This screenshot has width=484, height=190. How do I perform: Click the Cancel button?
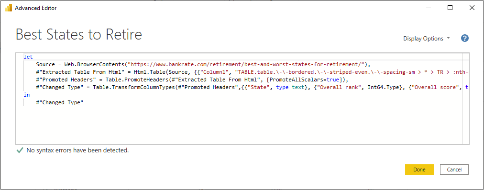[x=454, y=170]
